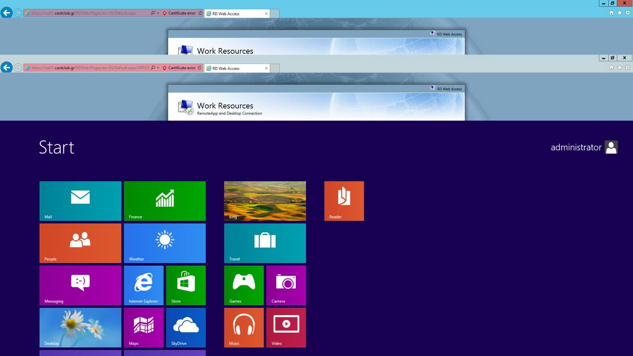Open Tools gear in top browser window

[628, 13]
